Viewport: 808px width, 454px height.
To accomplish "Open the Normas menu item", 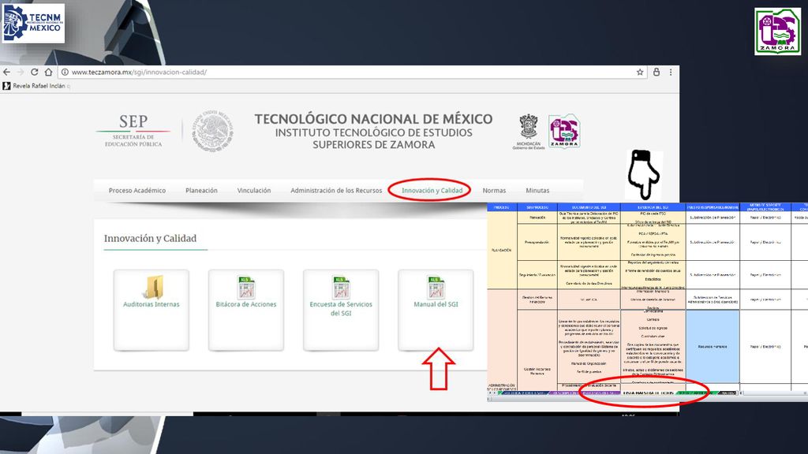I will [494, 191].
